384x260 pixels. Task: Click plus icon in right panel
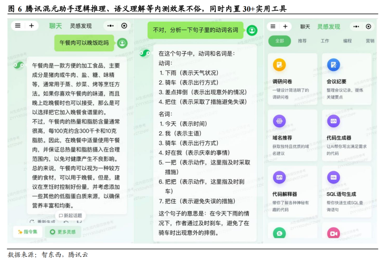(x=285, y=26)
